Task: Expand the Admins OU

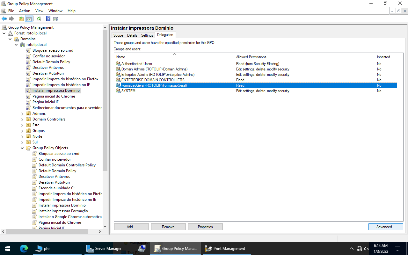Action: [22, 113]
